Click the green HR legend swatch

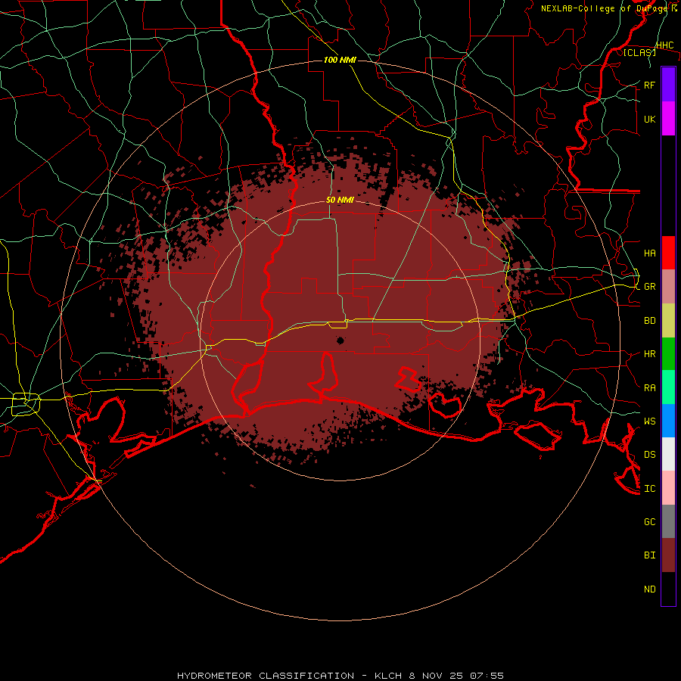668,354
